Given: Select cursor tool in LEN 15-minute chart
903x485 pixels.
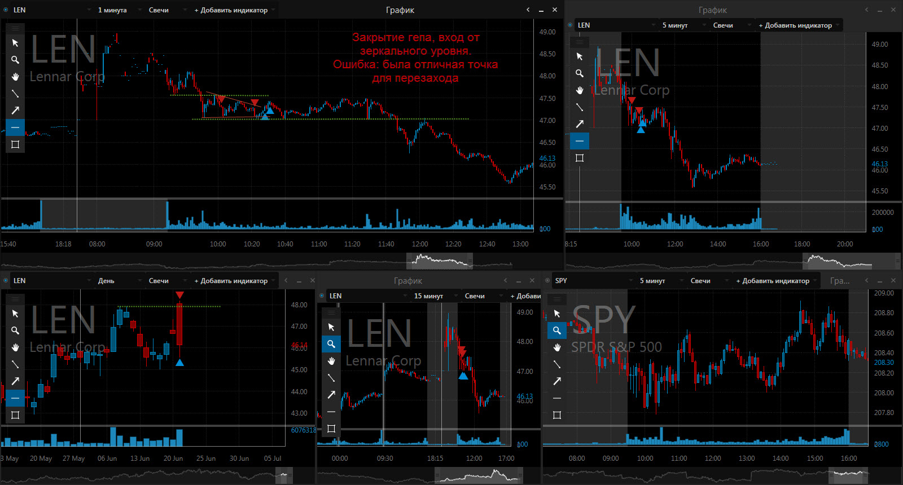Looking at the screenshot, I should (331, 327).
